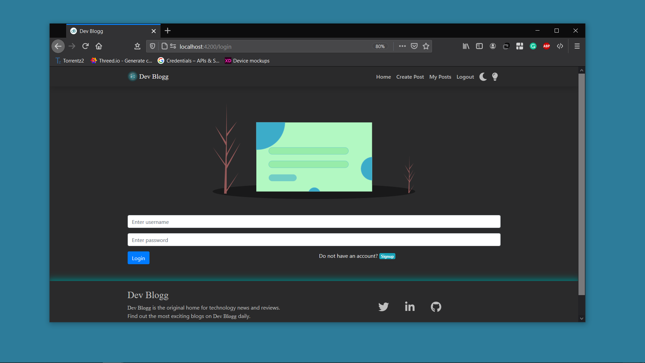Viewport: 645px width, 363px height.
Task: Open page actions three-dots menu
Action: 402,46
